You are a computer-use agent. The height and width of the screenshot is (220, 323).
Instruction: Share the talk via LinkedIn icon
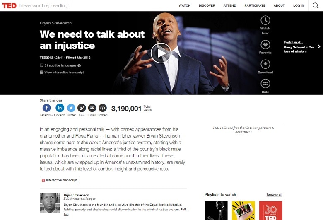[x=60, y=108]
